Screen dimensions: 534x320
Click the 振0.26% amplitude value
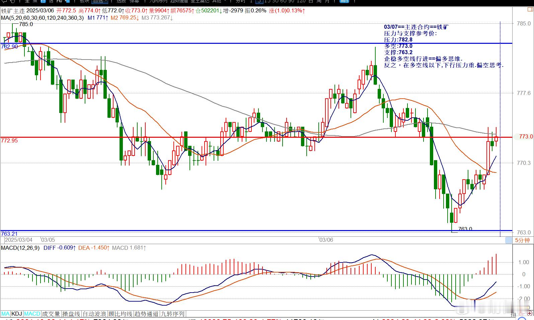255,11
